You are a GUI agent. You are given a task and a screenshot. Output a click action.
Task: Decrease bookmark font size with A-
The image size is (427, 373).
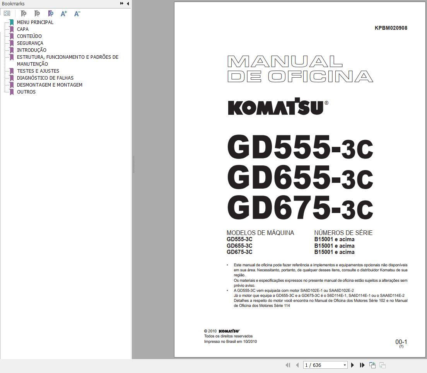[x=77, y=13]
